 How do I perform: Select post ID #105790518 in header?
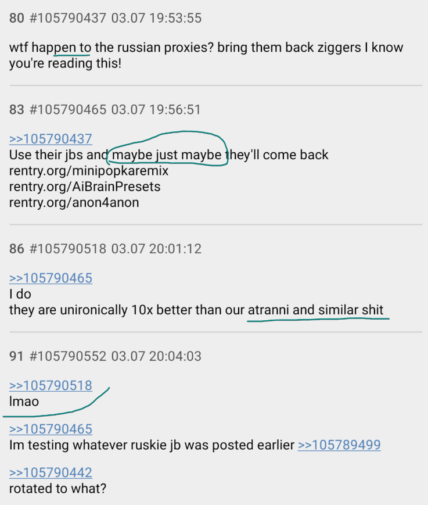coord(67,249)
